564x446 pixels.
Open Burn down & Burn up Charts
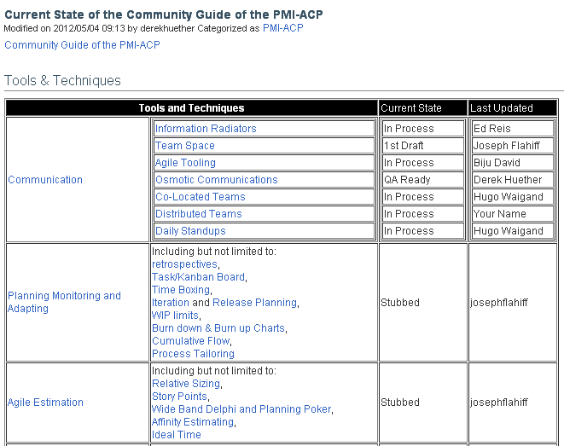[x=218, y=328]
